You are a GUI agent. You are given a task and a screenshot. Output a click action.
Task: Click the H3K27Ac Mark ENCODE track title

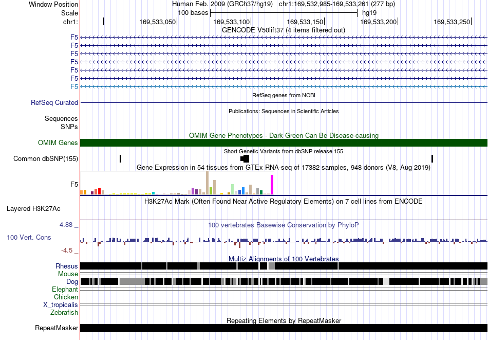pos(284,201)
